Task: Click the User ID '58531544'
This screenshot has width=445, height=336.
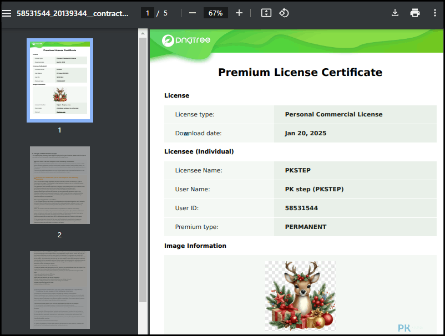Action: pyautogui.click(x=301, y=208)
